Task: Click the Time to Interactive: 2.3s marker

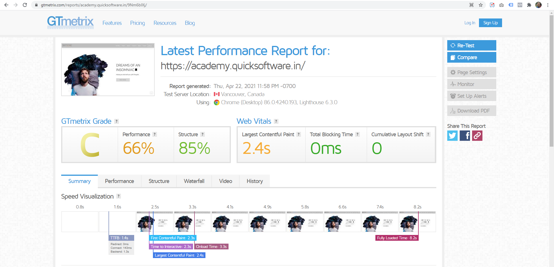Action: click(171, 247)
